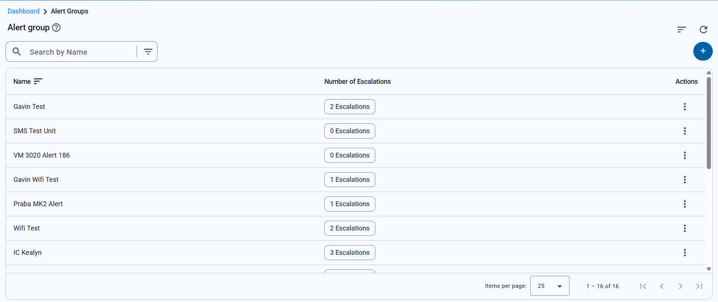Open the filter options in search box
This screenshot has width=718, height=302.
click(148, 52)
